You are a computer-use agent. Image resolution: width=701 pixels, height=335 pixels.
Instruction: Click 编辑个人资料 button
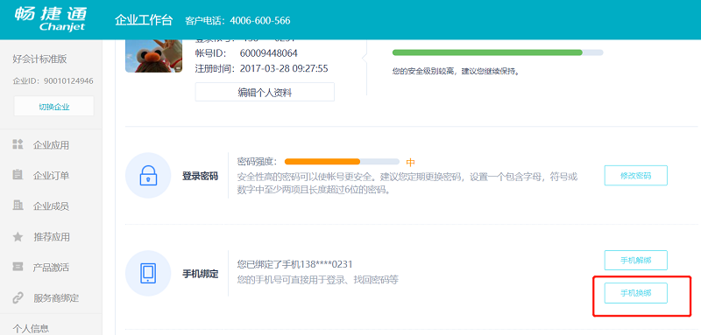(265, 93)
